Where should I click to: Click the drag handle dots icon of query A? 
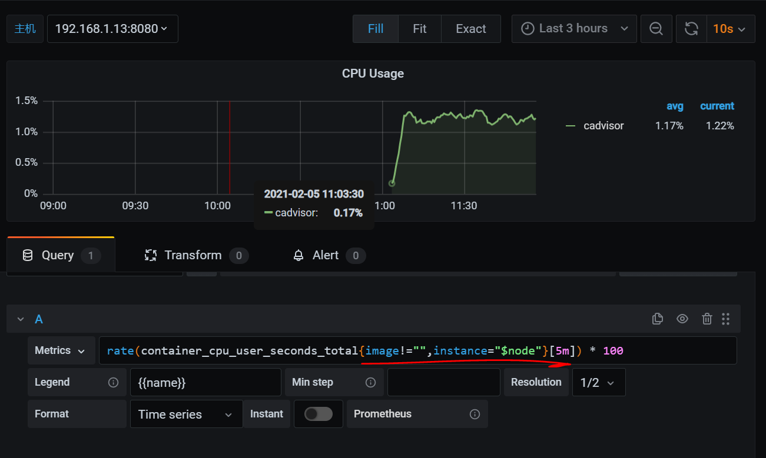pyautogui.click(x=725, y=319)
